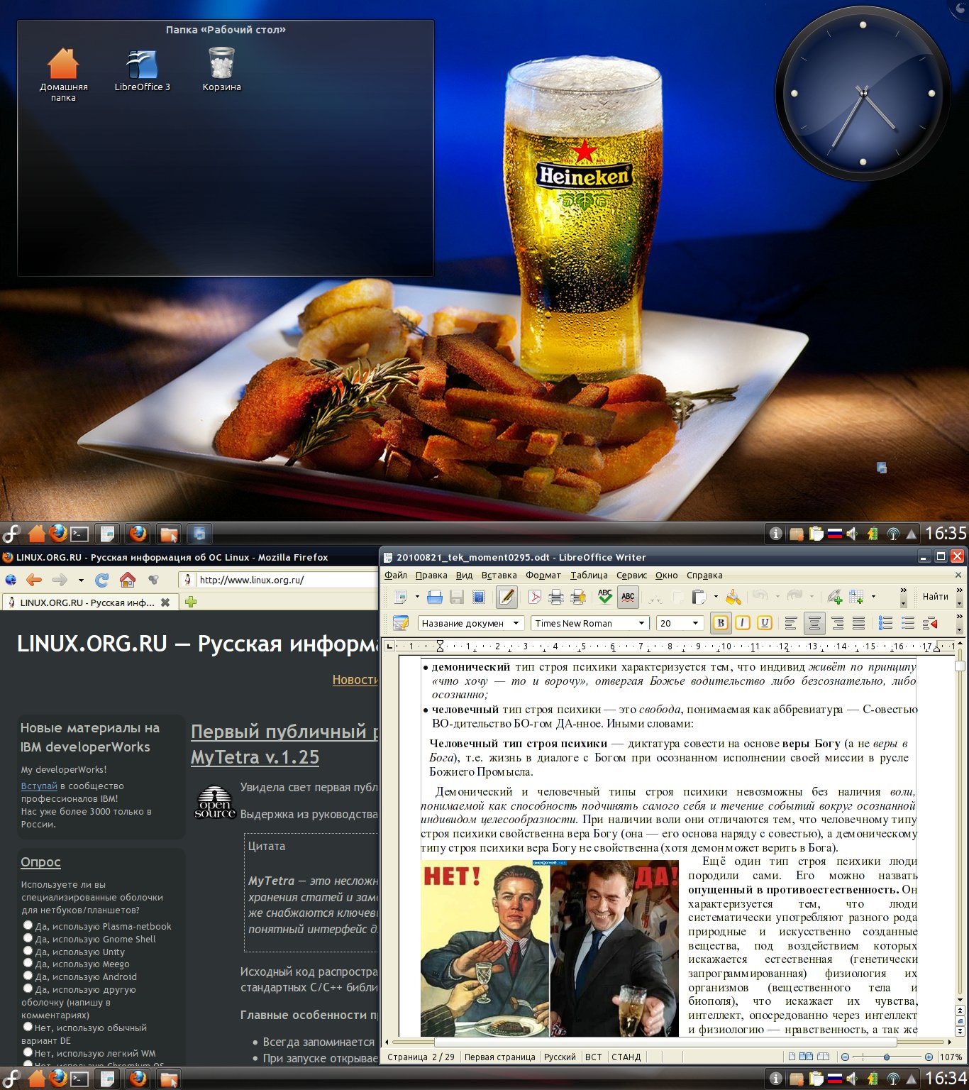The height and width of the screenshot is (1090, 969).
Task: Open the Таблица menu in Writer
Action: pyautogui.click(x=588, y=576)
